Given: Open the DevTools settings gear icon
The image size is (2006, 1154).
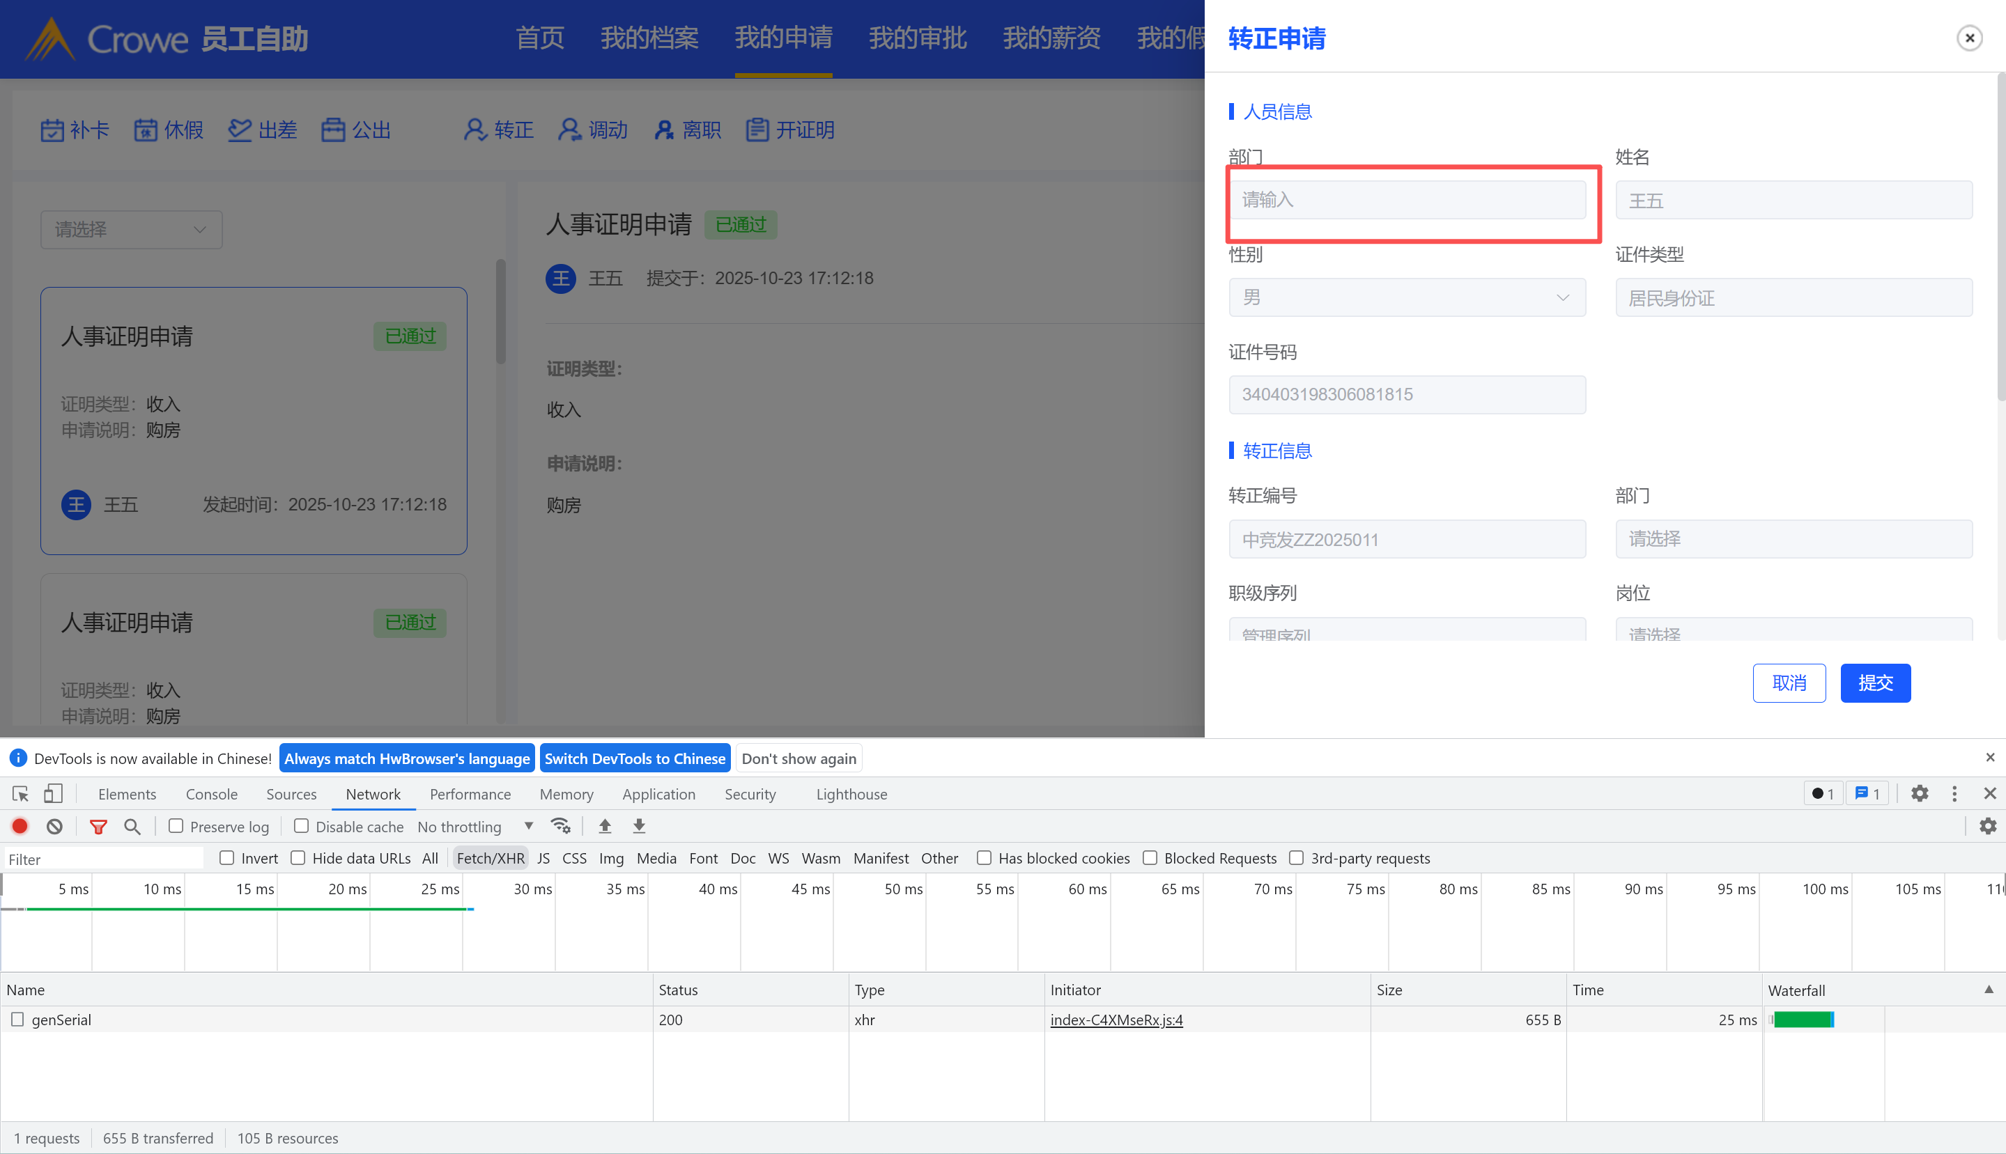Looking at the screenshot, I should [1919, 793].
